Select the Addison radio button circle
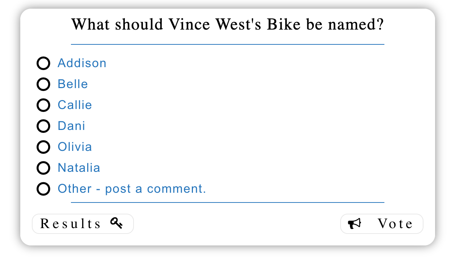451x257 pixels. pos(43,64)
